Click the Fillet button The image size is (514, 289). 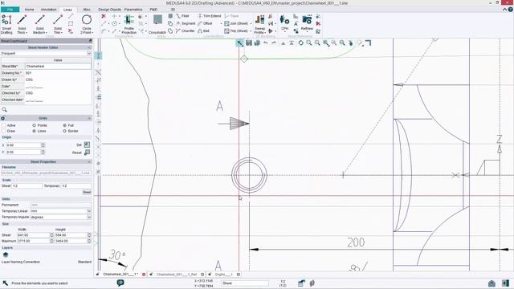click(182, 16)
